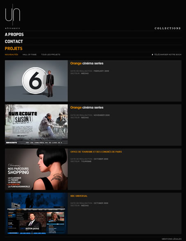
Task: Click the Ultranoir UN logo
Action: pos(13,15)
